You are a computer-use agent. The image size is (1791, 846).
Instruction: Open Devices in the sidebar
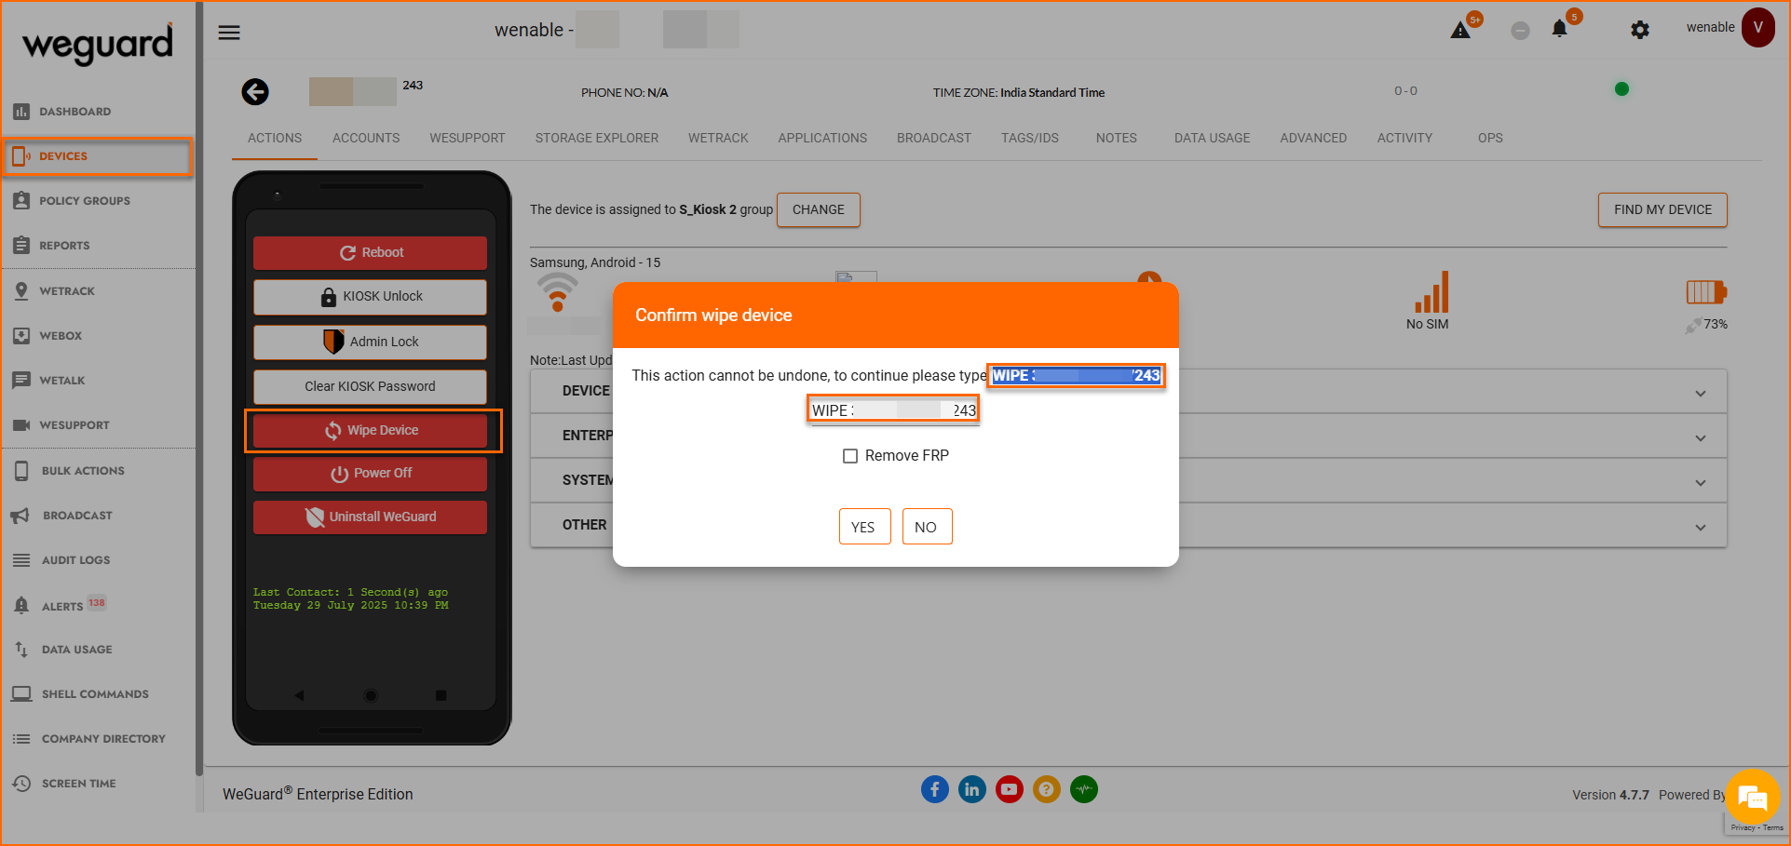(98, 156)
